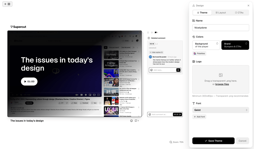This screenshot has width=254, height=149.
Task: Add a reaction with the smiley icon under video
Action: [x=131, y=121]
